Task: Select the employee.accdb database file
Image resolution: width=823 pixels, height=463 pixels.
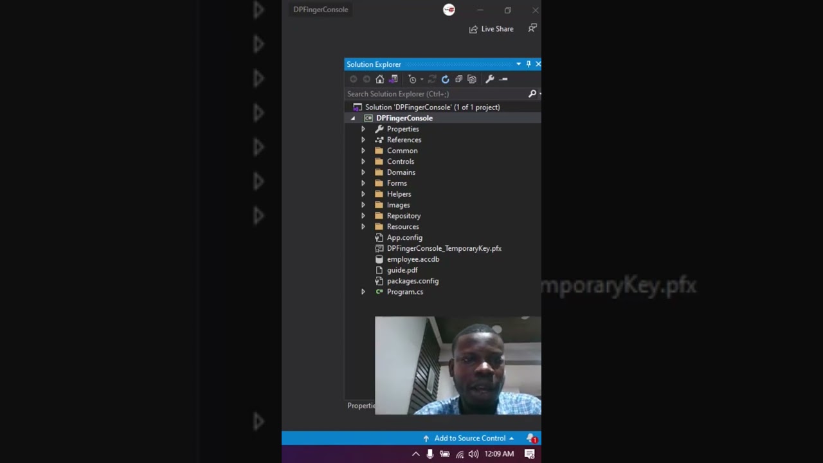Action: point(413,259)
